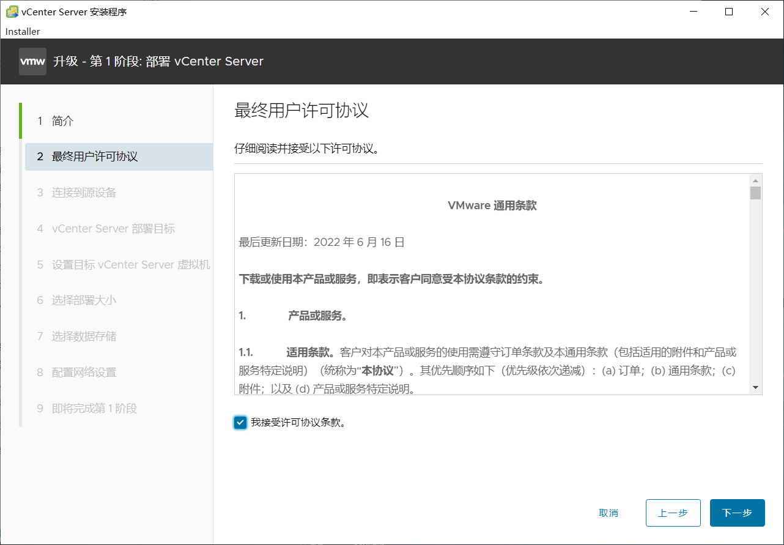Click the vmw logo in the header banner
Viewport: 784px width, 545px height.
(32, 61)
